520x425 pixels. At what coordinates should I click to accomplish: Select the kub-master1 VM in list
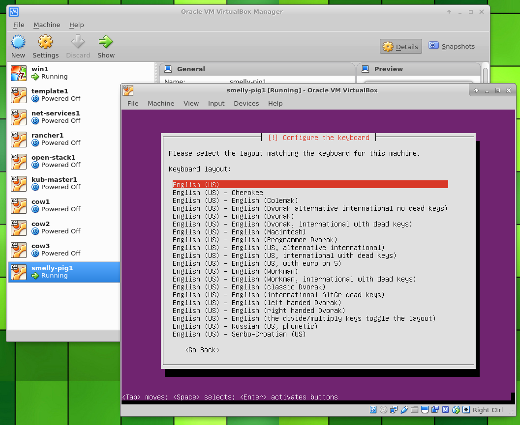pyautogui.click(x=64, y=184)
